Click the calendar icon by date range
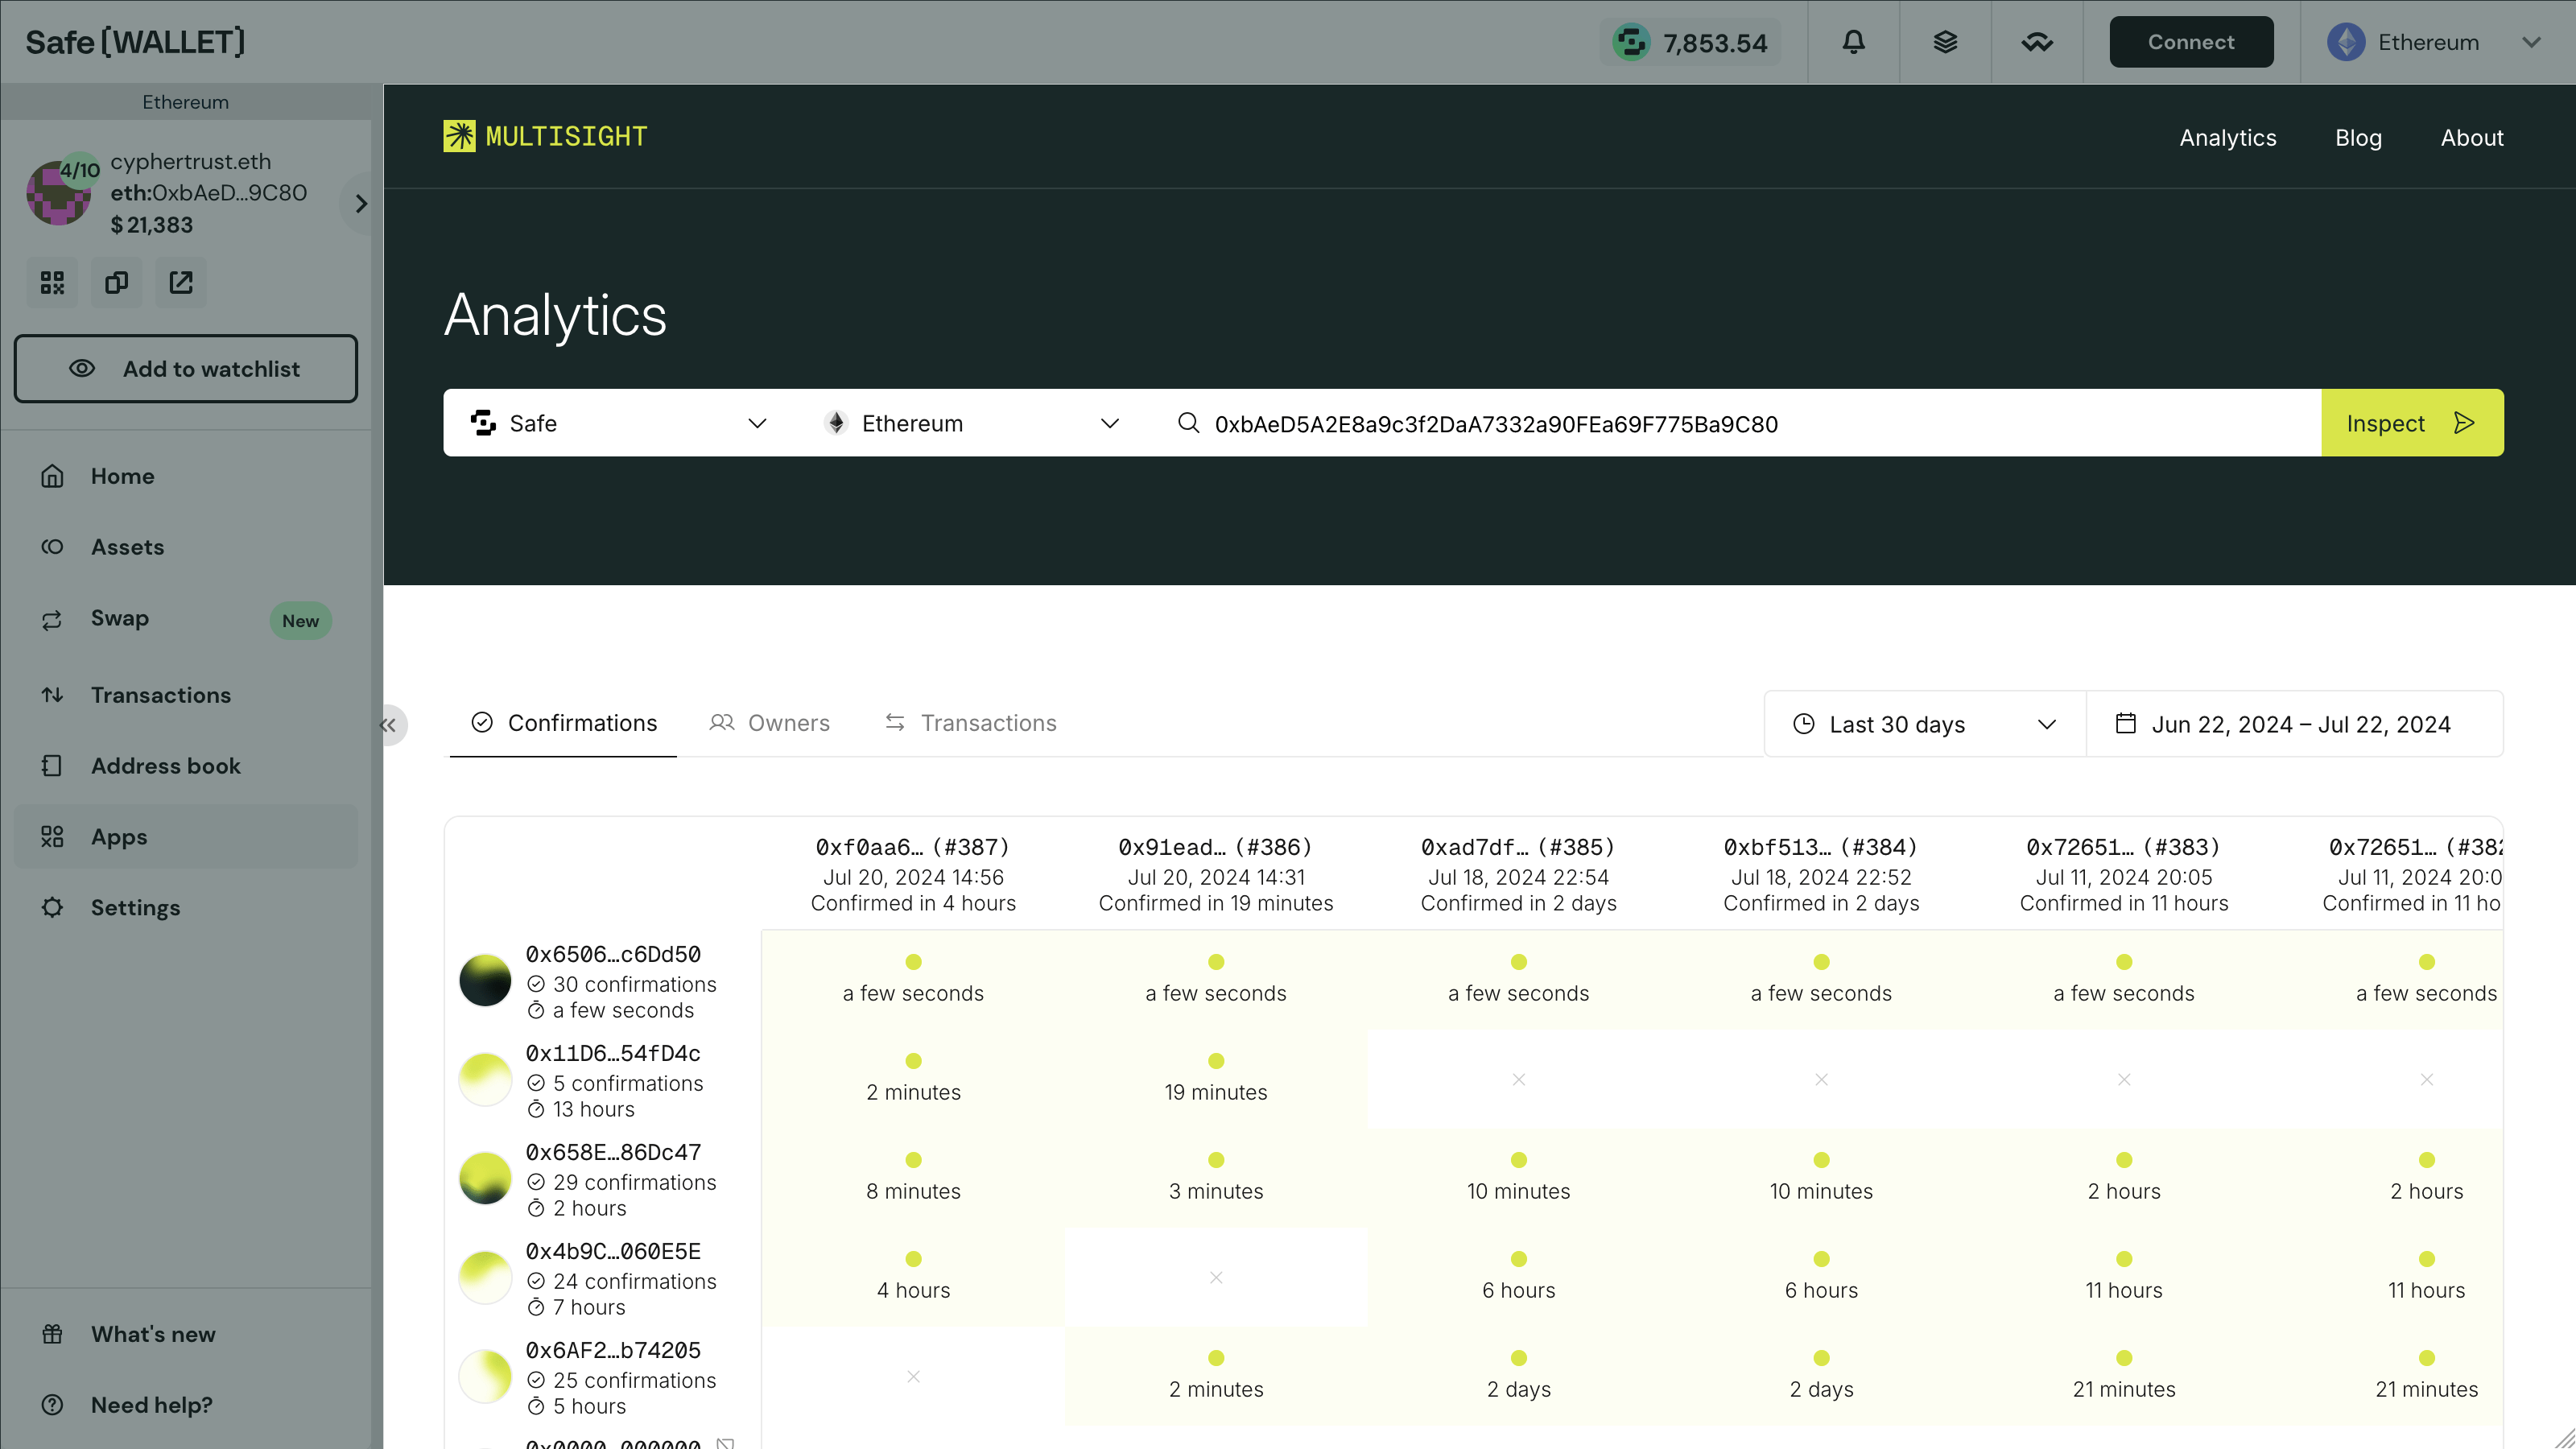The width and height of the screenshot is (2576, 1449). 2126,723
